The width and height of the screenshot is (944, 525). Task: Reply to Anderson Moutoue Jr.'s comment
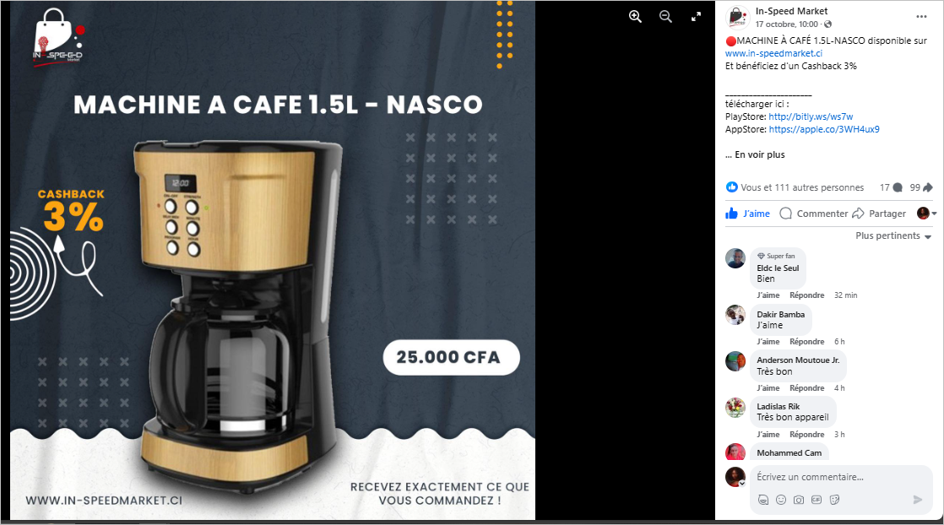pyautogui.click(x=806, y=387)
